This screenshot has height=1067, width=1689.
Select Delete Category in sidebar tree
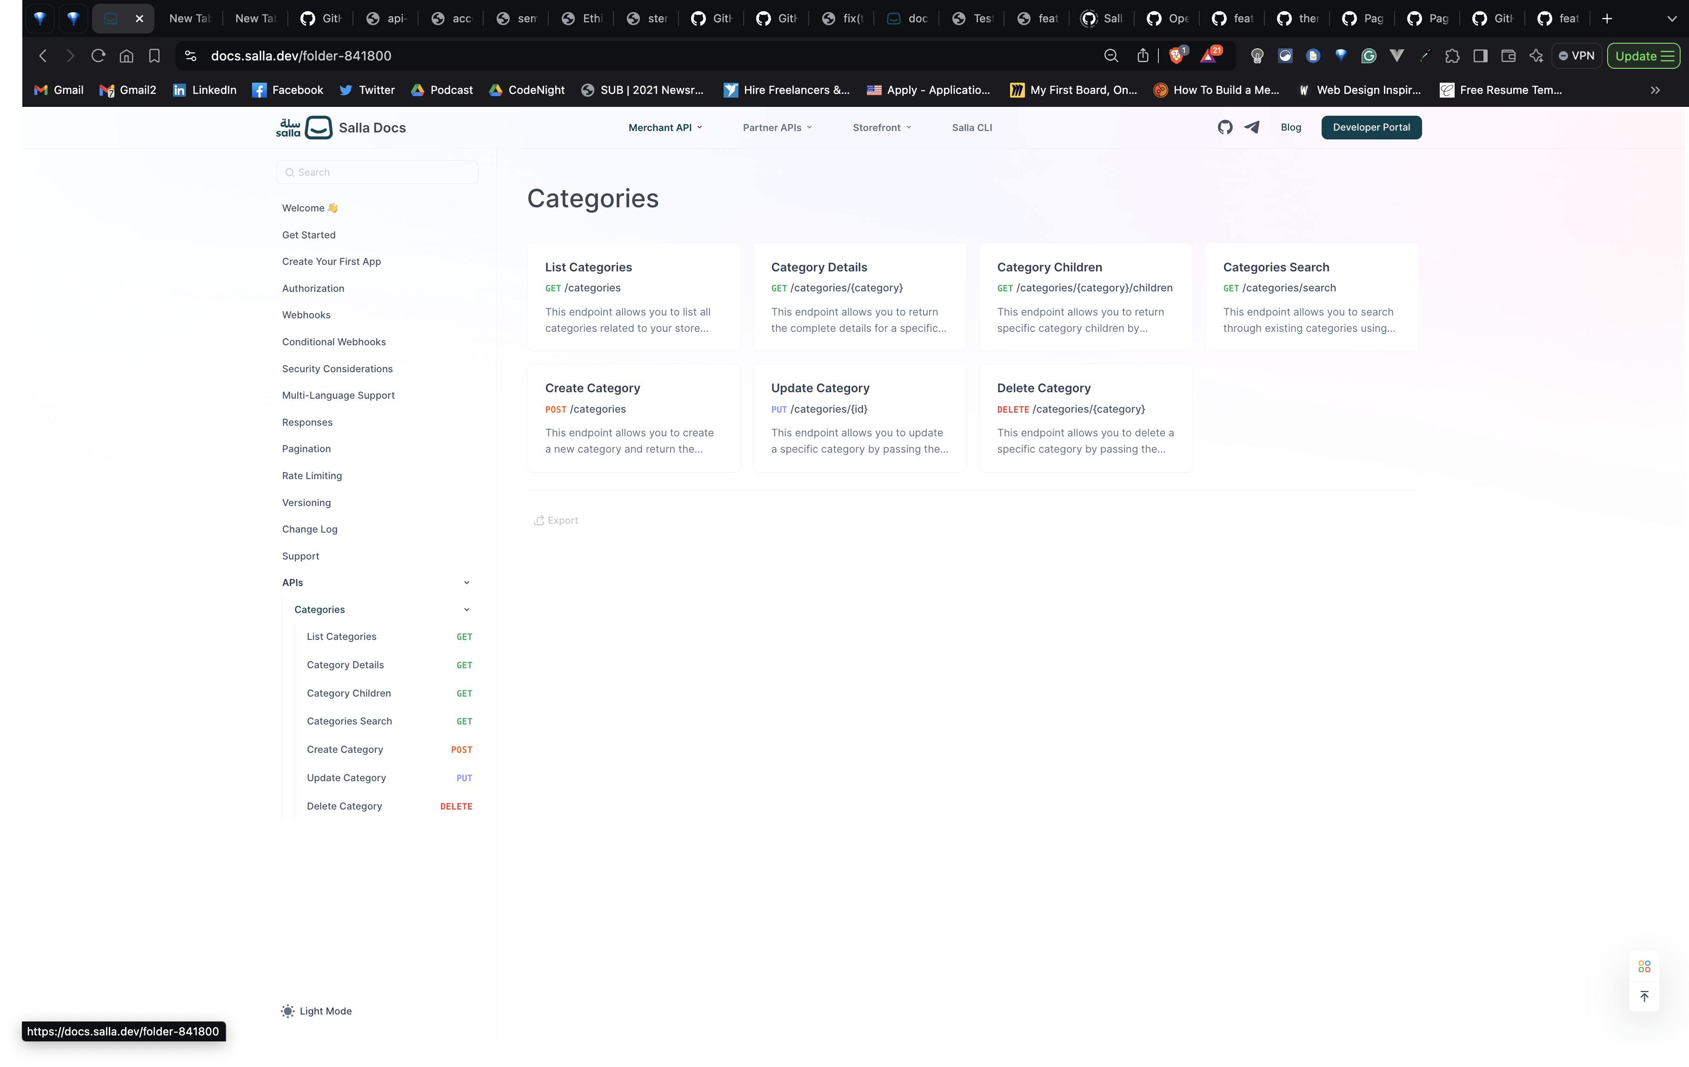[x=345, y=806]
